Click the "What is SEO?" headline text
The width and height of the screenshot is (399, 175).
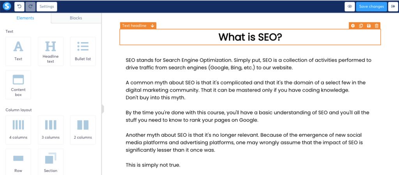(x=250, y=37)
